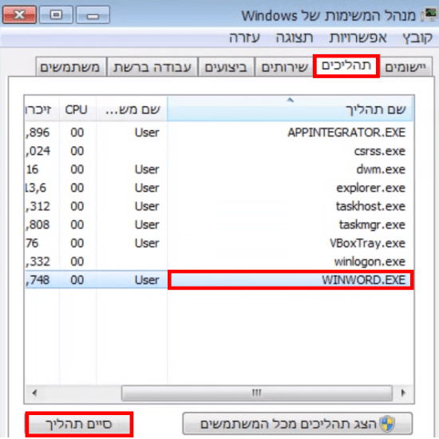Click the show processes from all users button
Viewport: 439px width, 439px height.
coord(298,424)
